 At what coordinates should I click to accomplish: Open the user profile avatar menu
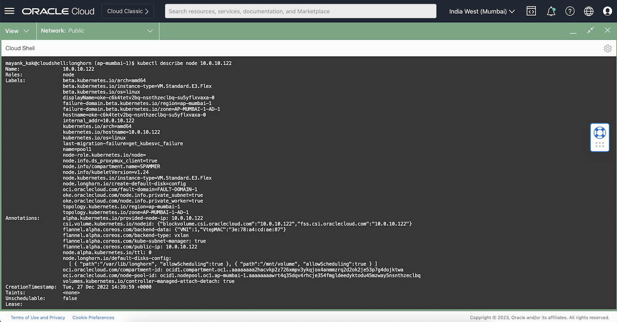607,11
